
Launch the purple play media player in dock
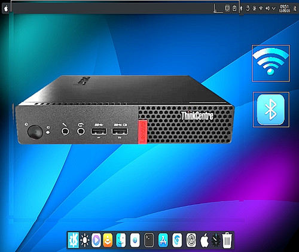click(x=96, y=240)
